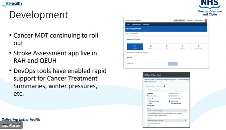Switch to the Details sub-tab
Viewport: 226px width, 130px height.
(x=150, y=90)
